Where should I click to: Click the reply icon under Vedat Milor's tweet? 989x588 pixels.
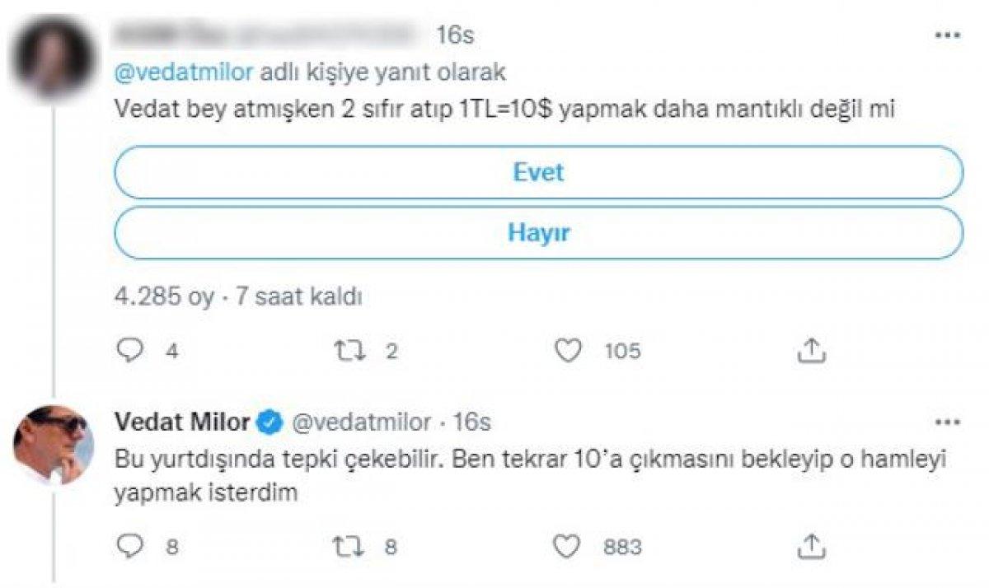[129, 544]
